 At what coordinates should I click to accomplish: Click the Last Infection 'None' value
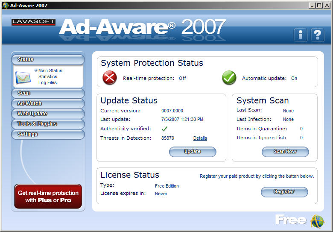[x=289, y=119]
